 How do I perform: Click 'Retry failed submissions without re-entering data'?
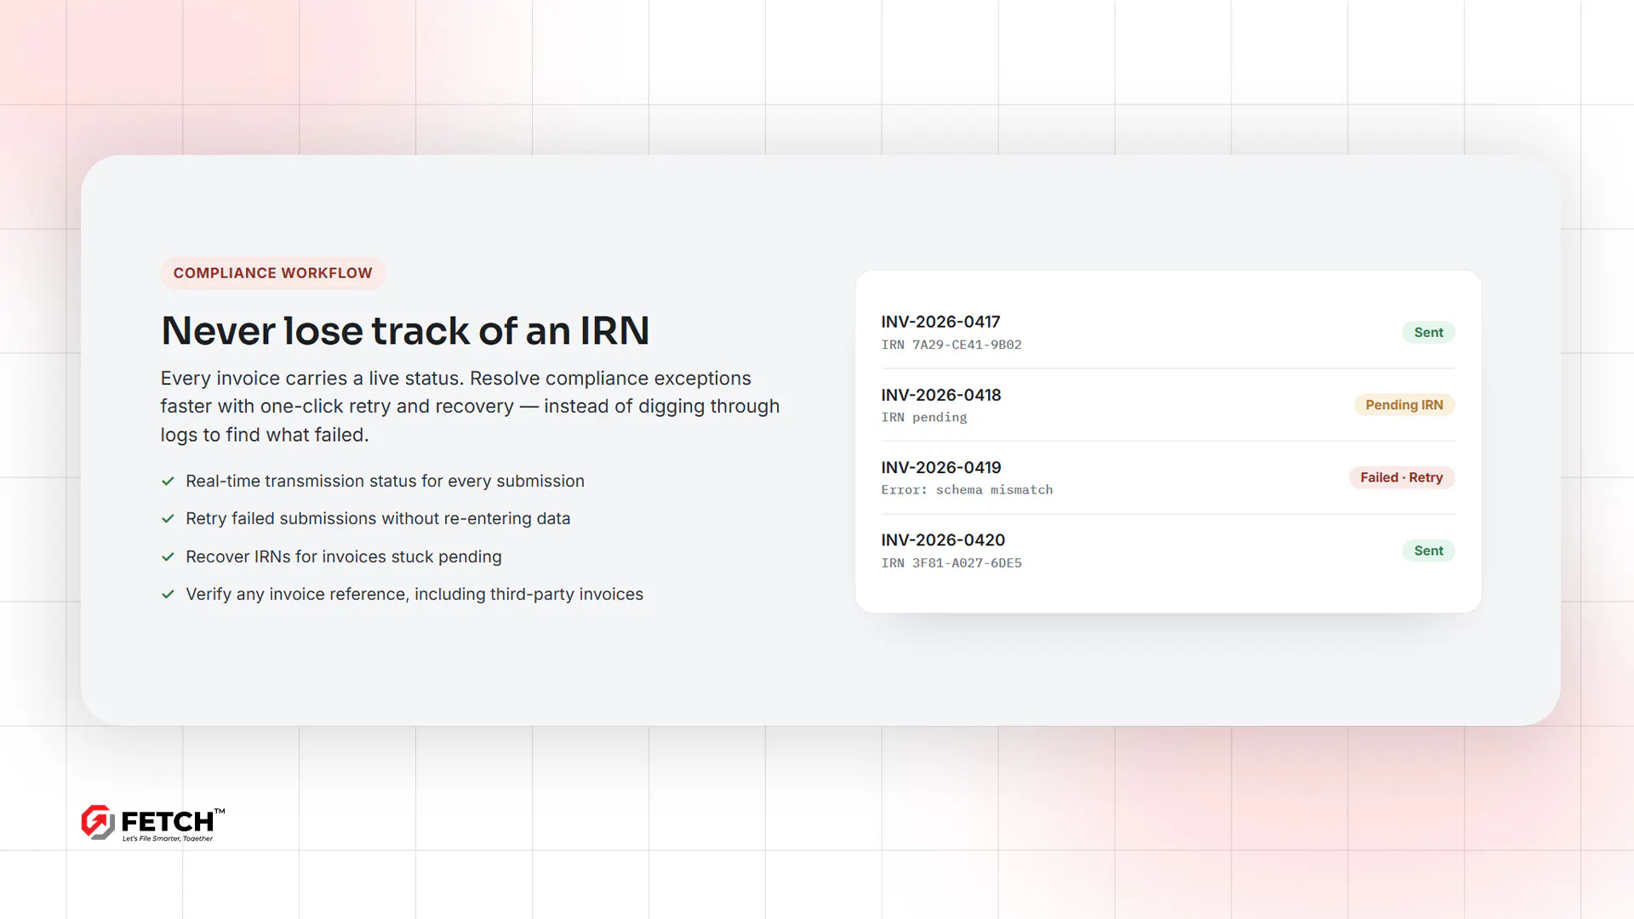point(378,519)
